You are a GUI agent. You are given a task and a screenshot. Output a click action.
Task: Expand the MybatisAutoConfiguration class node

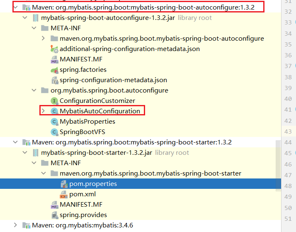43,111
